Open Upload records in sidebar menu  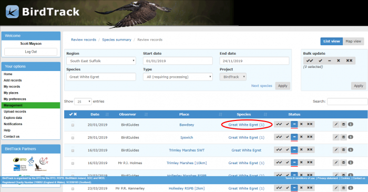[15, 112]
